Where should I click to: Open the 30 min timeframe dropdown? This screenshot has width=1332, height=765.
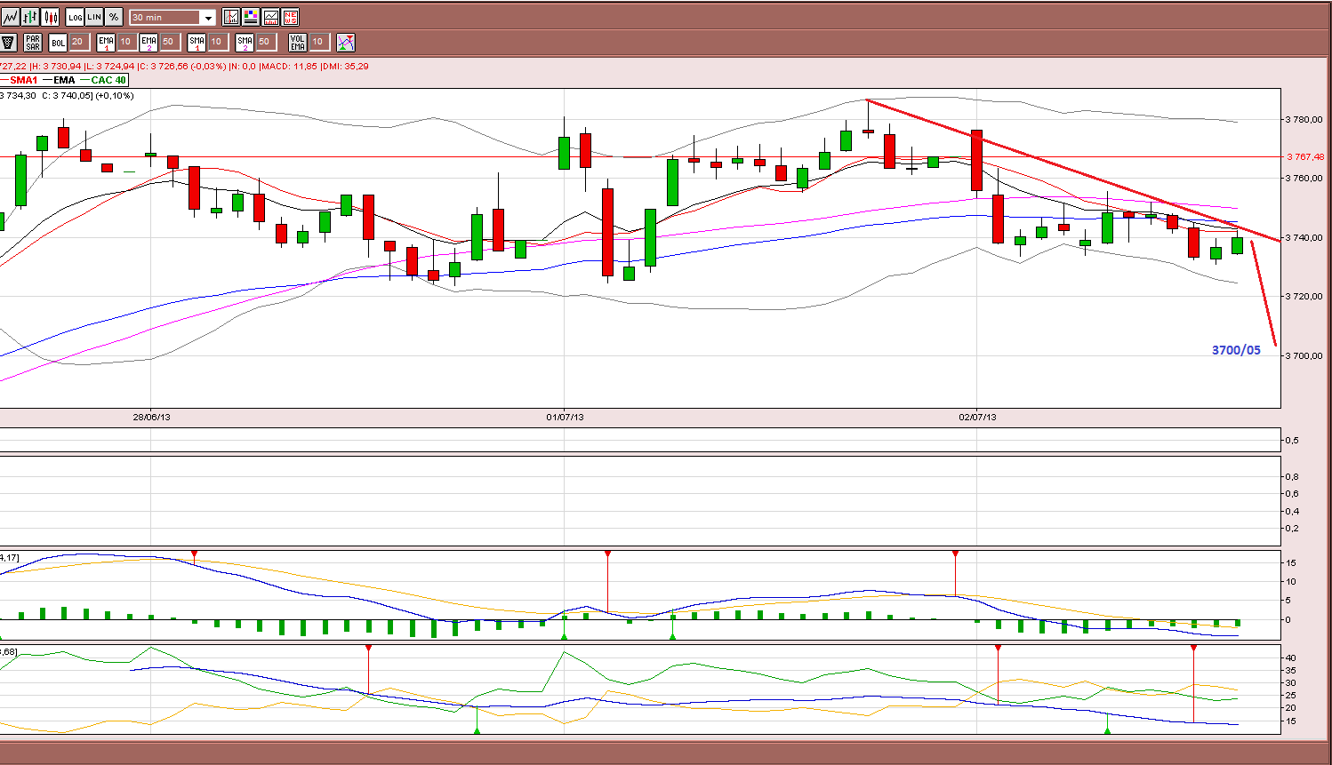173,17
